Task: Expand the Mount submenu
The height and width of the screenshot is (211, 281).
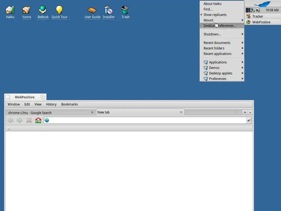Action: click(222, 20)
